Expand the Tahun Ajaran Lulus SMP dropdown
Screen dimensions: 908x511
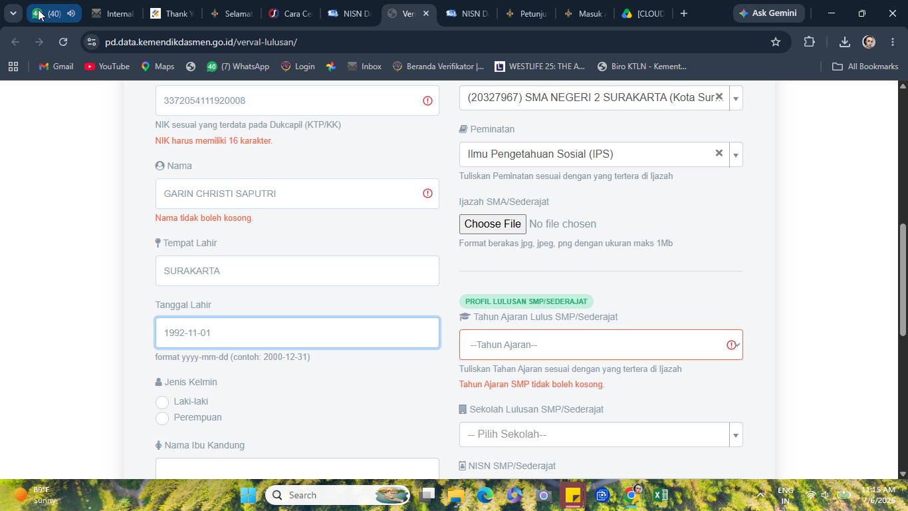coord(601,345)
